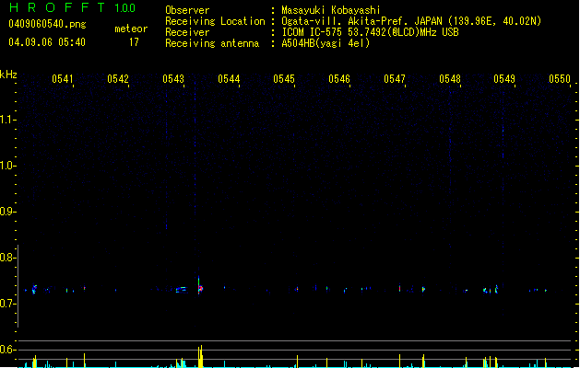This screenshot has height=368, width=580.
Task: Click the 0546 time axis marker
Action: point(339,79)
